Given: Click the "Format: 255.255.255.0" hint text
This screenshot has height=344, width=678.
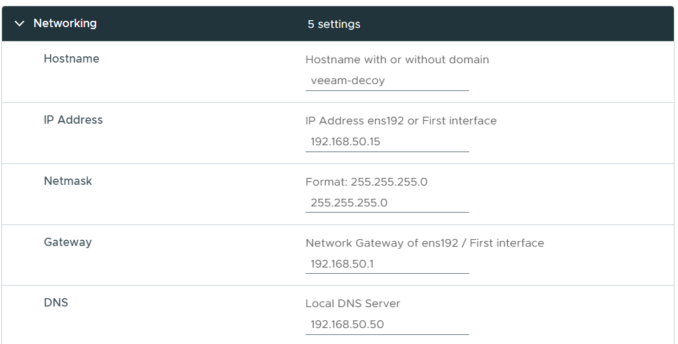Looking at the screenshot, I should coord(366,182).
